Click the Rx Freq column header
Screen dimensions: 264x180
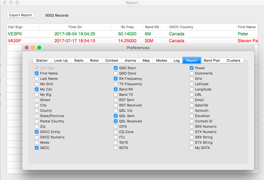tap(127, 27)
